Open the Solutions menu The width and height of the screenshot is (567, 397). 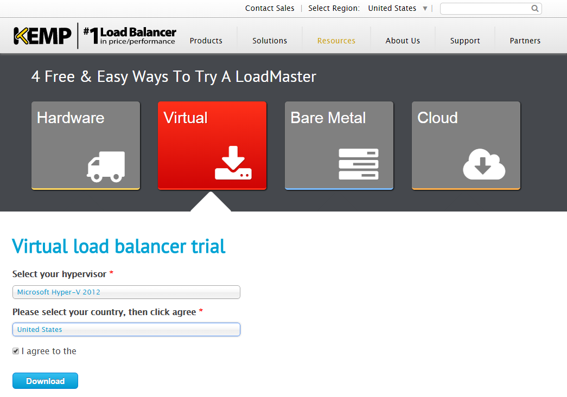(270, 41)
